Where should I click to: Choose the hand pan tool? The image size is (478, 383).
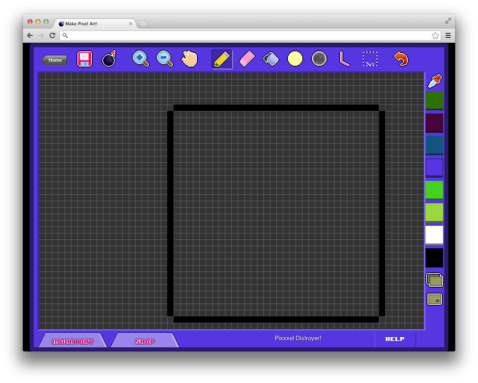[189, 59]
